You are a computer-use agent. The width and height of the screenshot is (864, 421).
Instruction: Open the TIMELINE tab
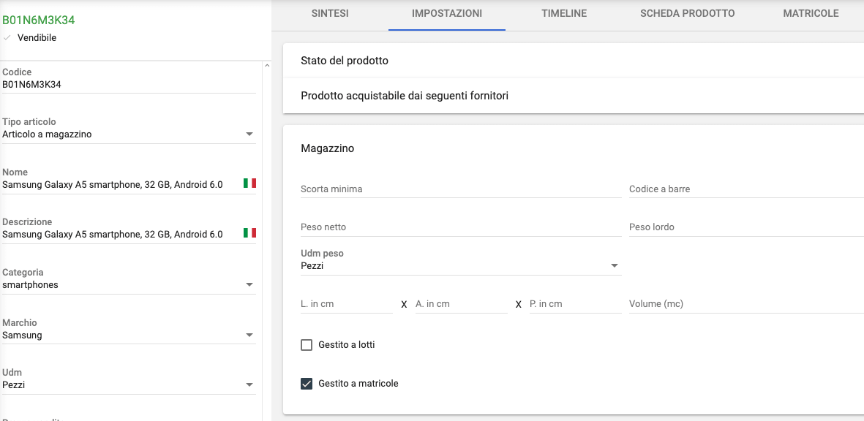563,12
